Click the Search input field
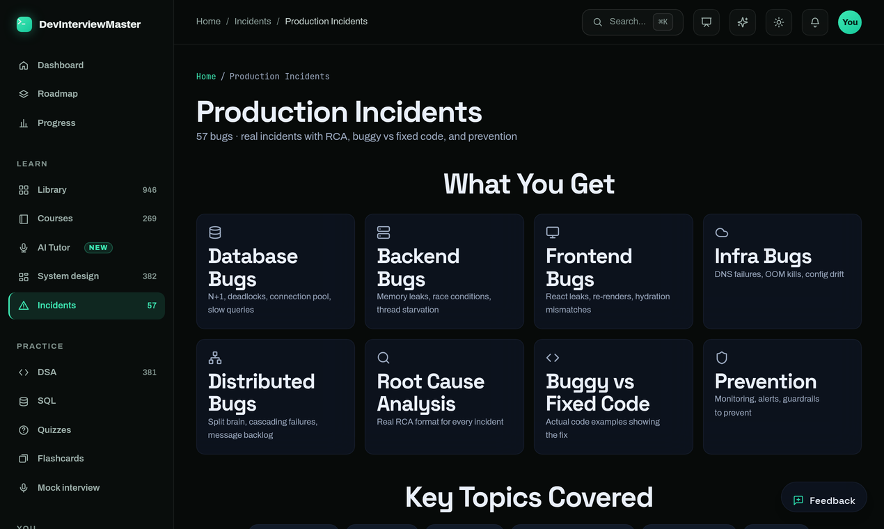 (x=632, y=22)
